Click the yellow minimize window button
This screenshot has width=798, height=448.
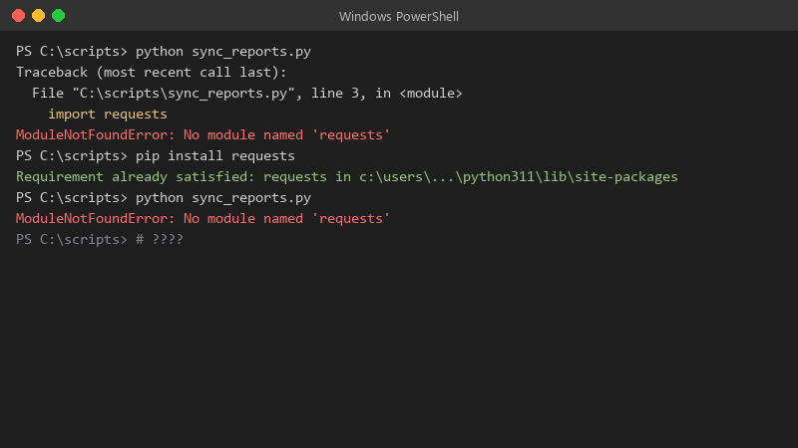pyautogui.click(x=38, y=16)
